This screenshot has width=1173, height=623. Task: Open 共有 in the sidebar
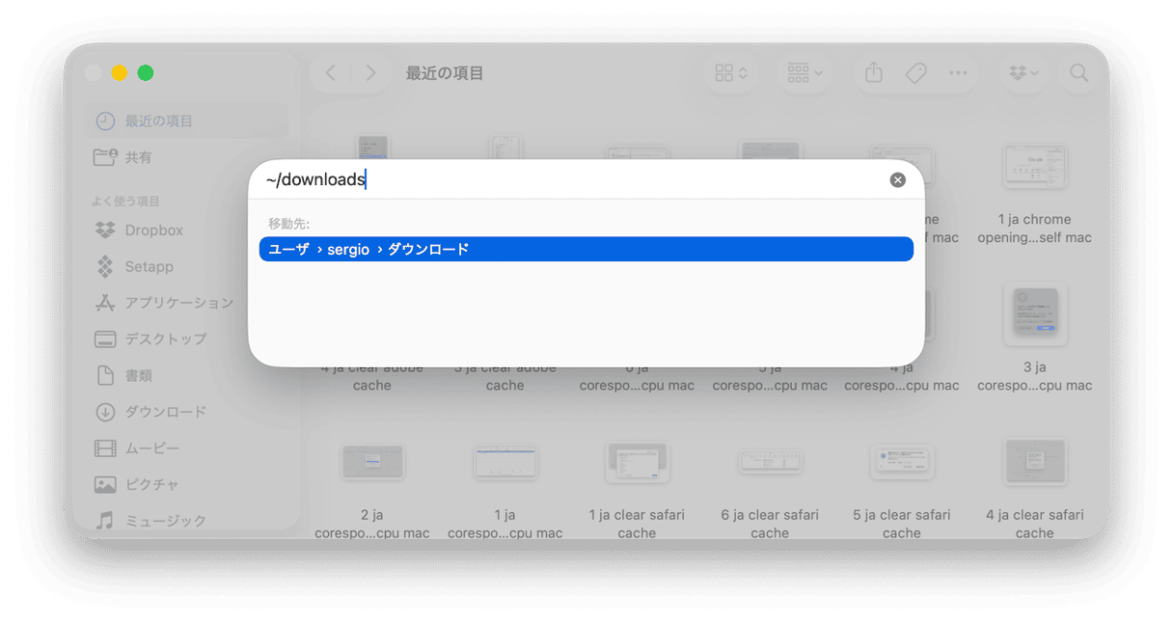click(x=185, y=157)
